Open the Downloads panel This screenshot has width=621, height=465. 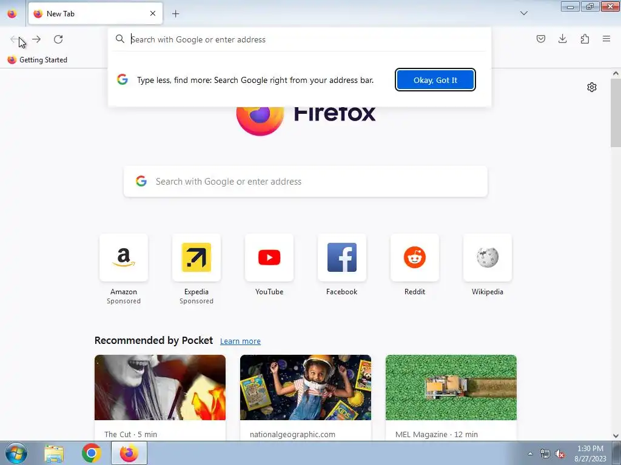(x=562, y=39)
